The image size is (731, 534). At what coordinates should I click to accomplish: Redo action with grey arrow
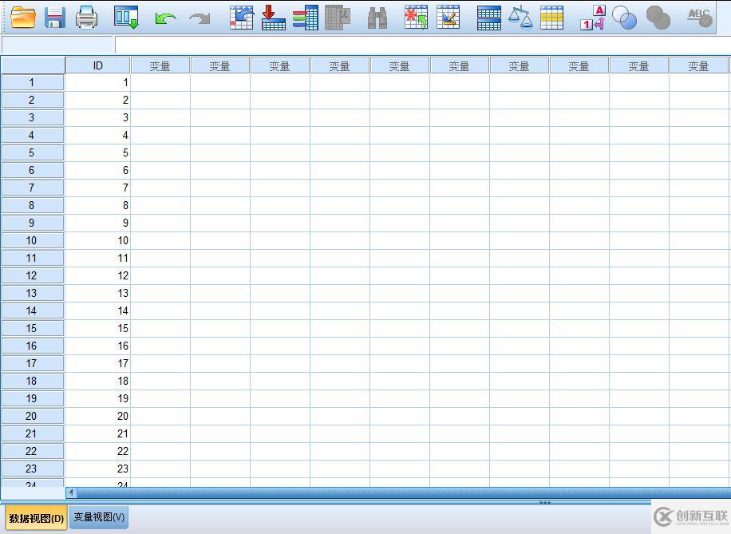click(200, 18)
